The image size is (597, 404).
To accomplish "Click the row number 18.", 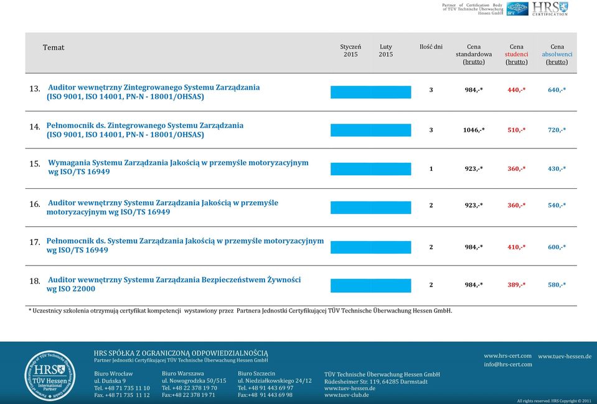I will click(35, 281).
